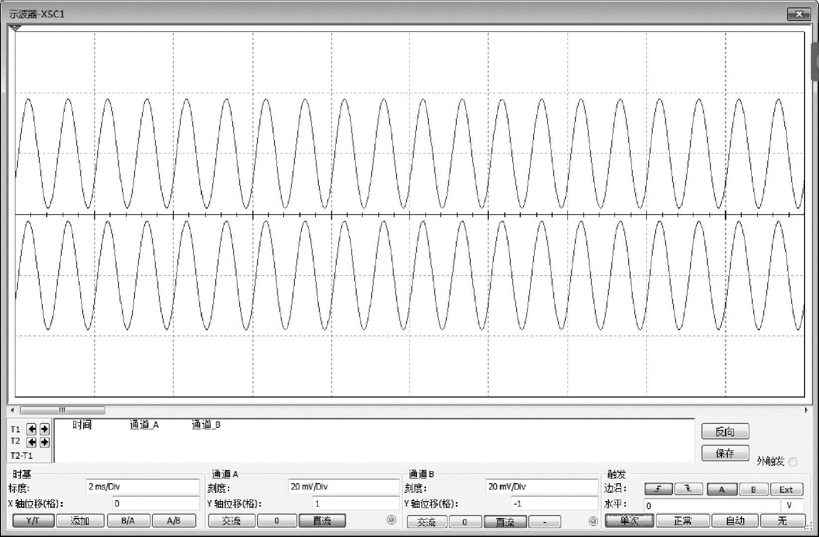
Task: Click the 时间 column header
Action: point(82,425)
